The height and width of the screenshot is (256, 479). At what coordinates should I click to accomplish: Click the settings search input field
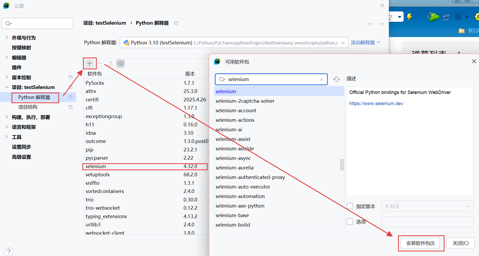pyautogui.click(x=37, y=24)
